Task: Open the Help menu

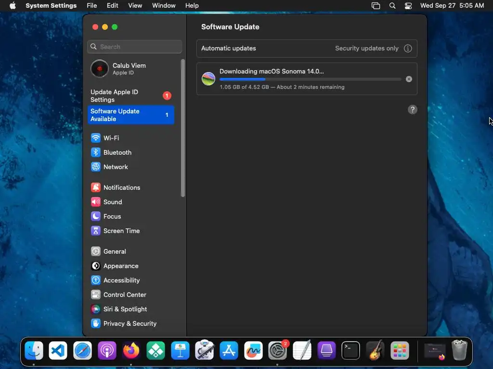Action: tap(192, 6)
